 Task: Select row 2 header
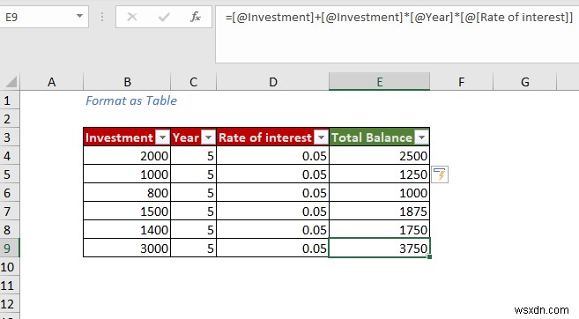point(10,119)
